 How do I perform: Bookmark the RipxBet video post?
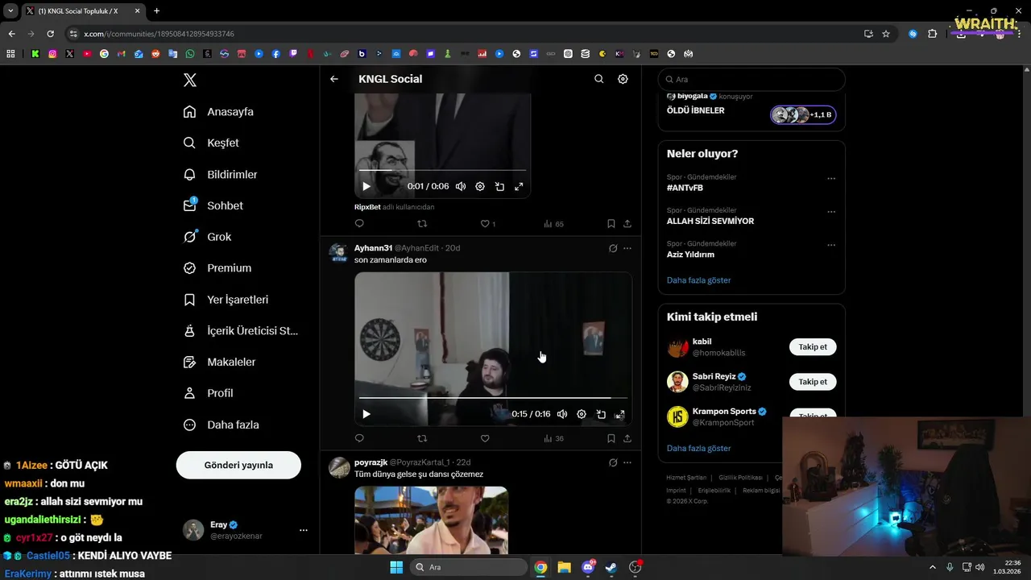click(x=611, y=223)
